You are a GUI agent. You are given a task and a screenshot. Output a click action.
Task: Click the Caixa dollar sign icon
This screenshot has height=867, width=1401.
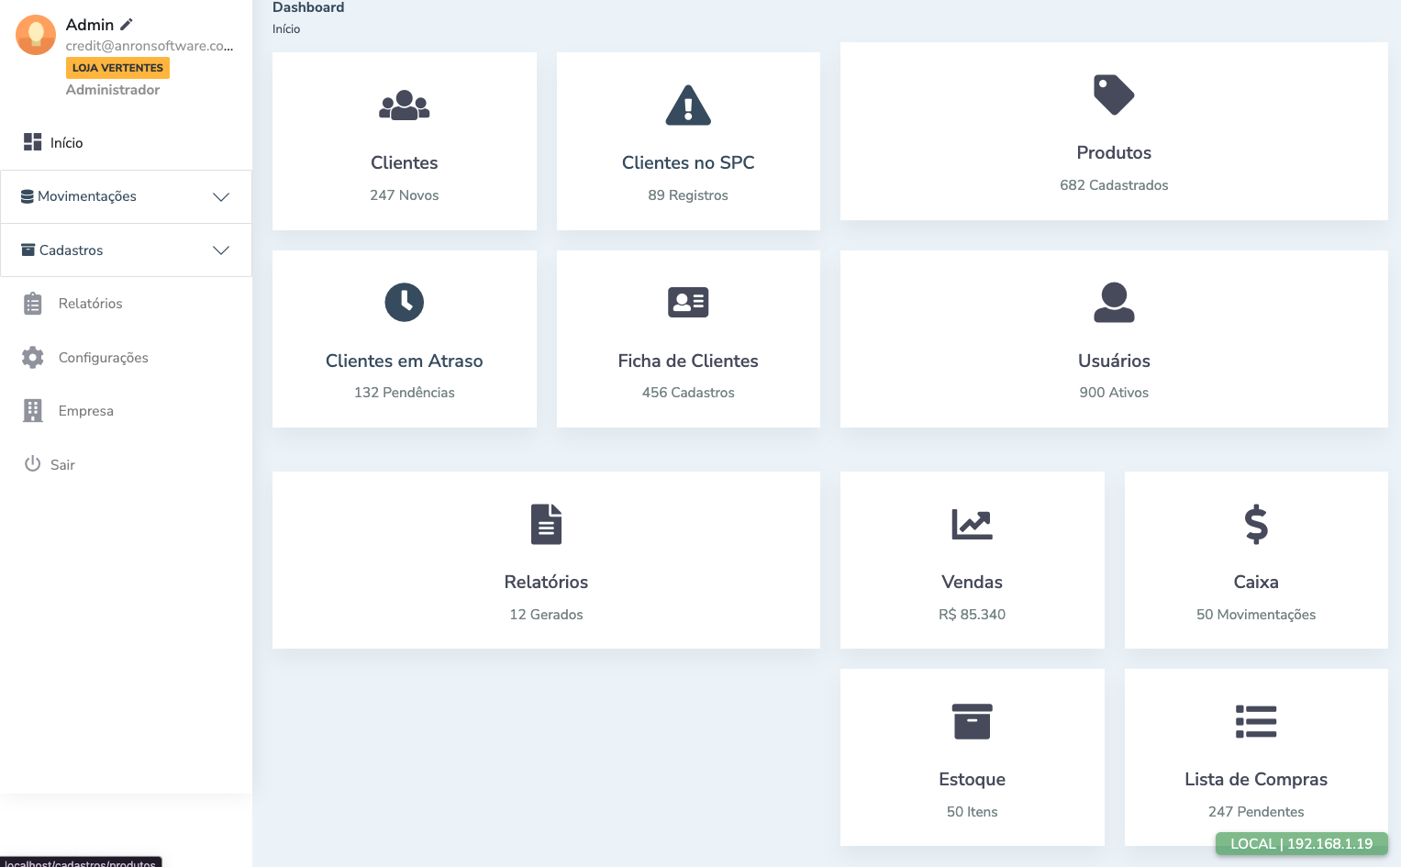pyautogui.click(x=1255, y=524)
